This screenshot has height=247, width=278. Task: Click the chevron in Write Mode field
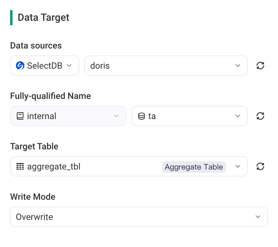[x=258, y=217]
